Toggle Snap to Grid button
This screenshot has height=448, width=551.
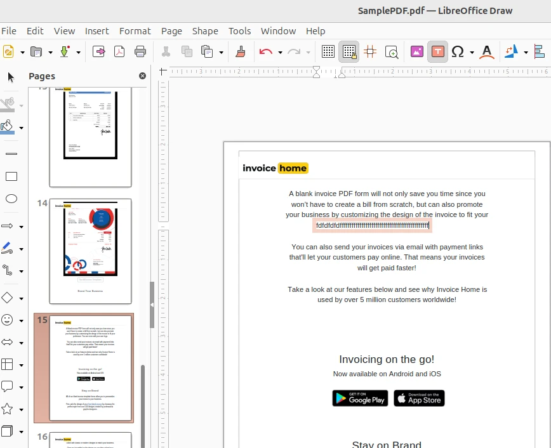pos(349,51)
